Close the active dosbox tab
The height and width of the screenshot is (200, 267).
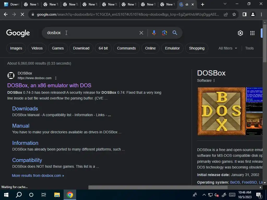(x=193, y=5)
